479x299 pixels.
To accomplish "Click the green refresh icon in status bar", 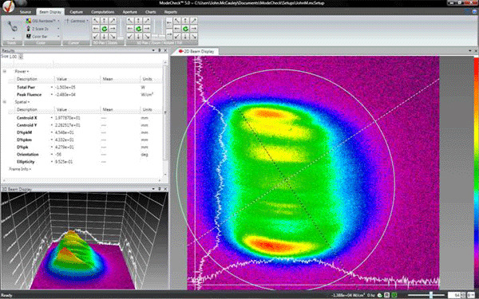I will tap(380, 295).
